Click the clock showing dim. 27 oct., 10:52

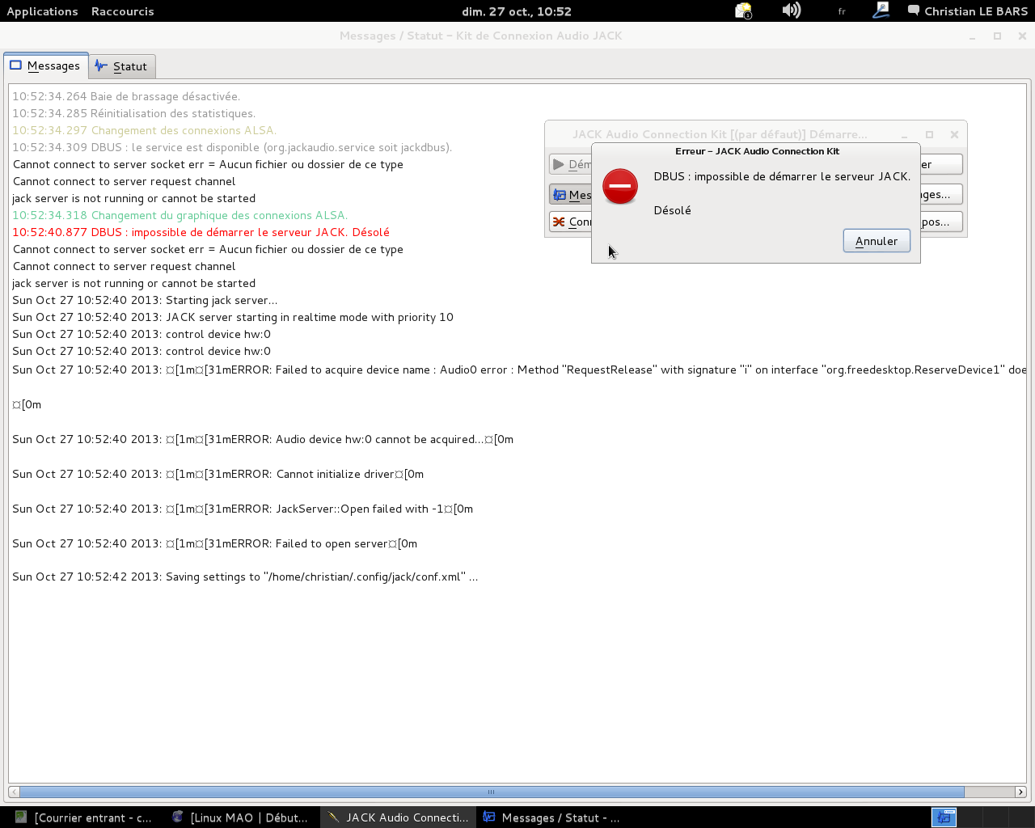coord(517,11)
